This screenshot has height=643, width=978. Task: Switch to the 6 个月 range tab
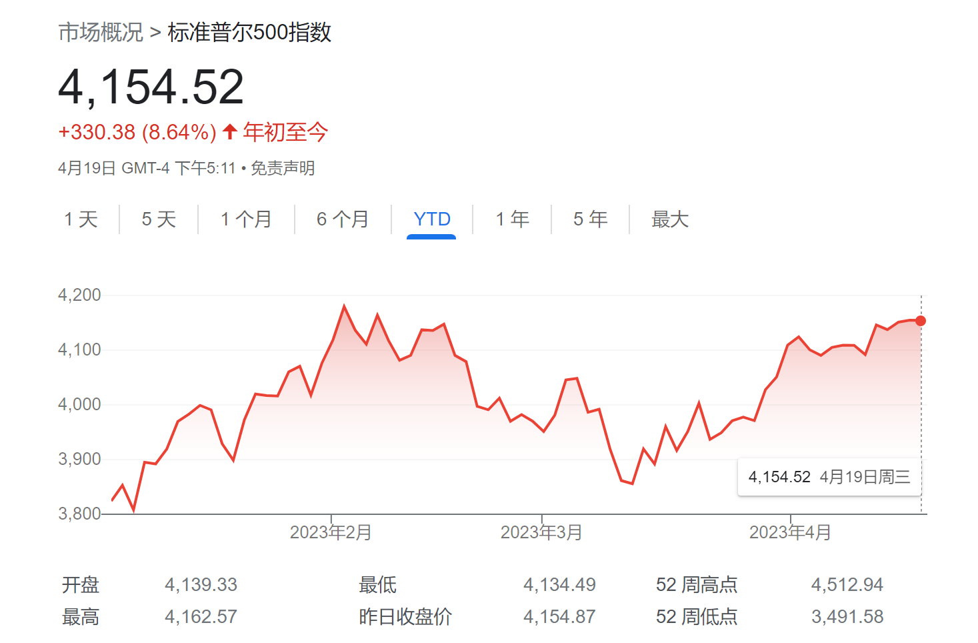tap(343, 219)
